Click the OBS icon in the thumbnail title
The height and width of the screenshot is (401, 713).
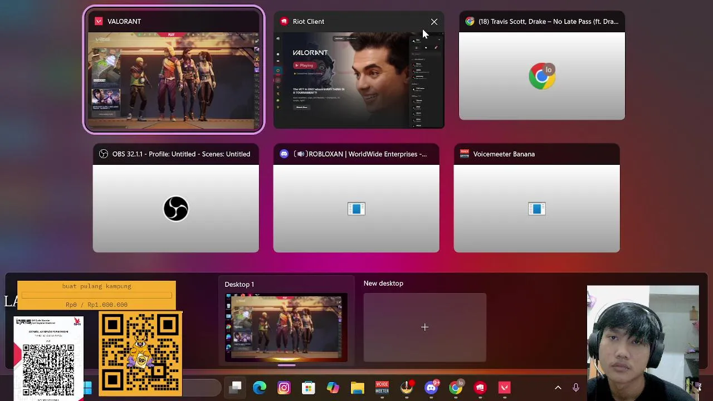pyautogui.click(x=103, y=154)
